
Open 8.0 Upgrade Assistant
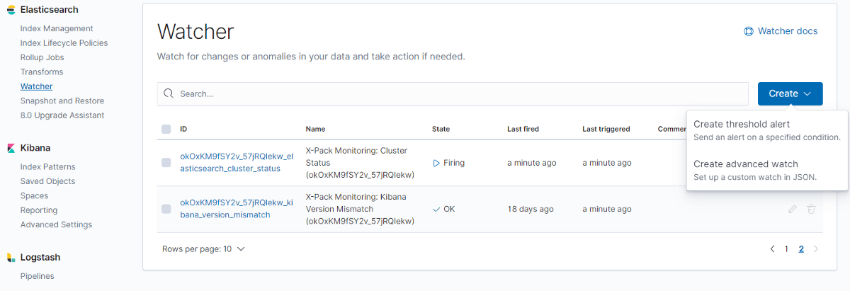62,115
